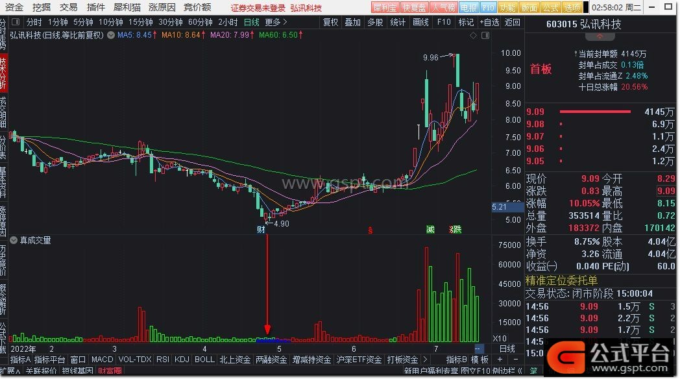Open the 选项 options button
680x379 pixels.
[x=572, y=7]
